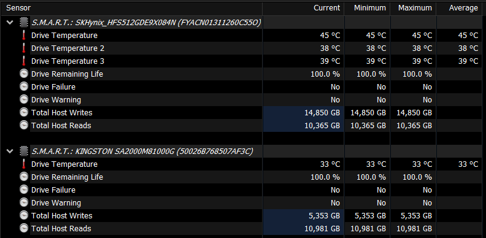This screenshot has height=238, width=486.
Task: Select KINGSTON Drive Remaining Life label
Action: (67, 177)
